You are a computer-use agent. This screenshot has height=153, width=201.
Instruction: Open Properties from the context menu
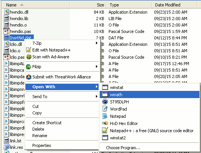point(63,145)
